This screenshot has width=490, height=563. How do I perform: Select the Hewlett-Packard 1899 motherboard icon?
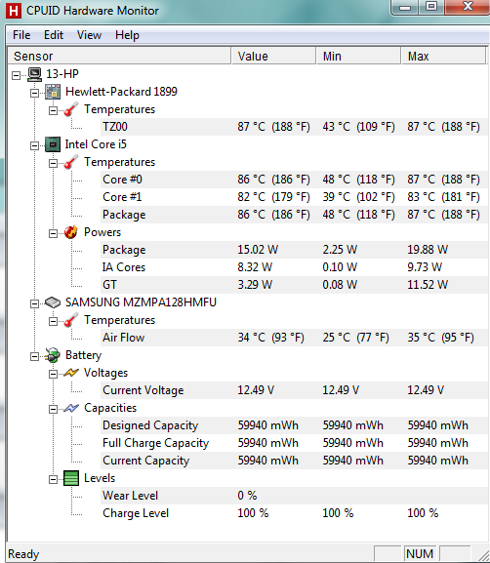53,92
